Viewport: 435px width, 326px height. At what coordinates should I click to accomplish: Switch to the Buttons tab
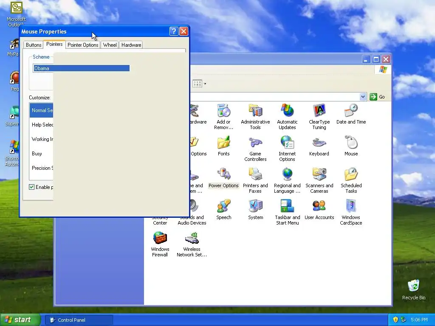[34, 45]
